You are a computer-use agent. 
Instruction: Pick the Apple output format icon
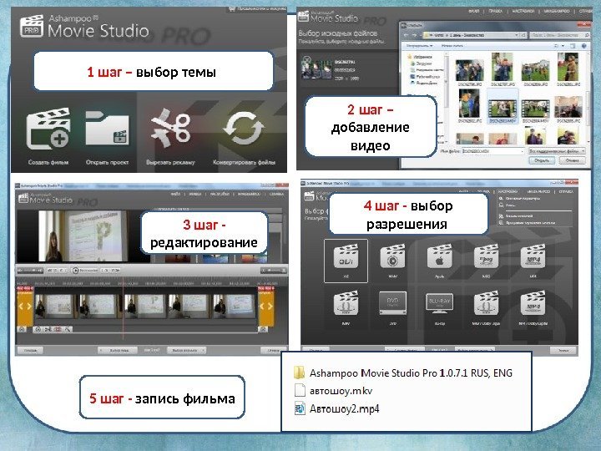440,256
